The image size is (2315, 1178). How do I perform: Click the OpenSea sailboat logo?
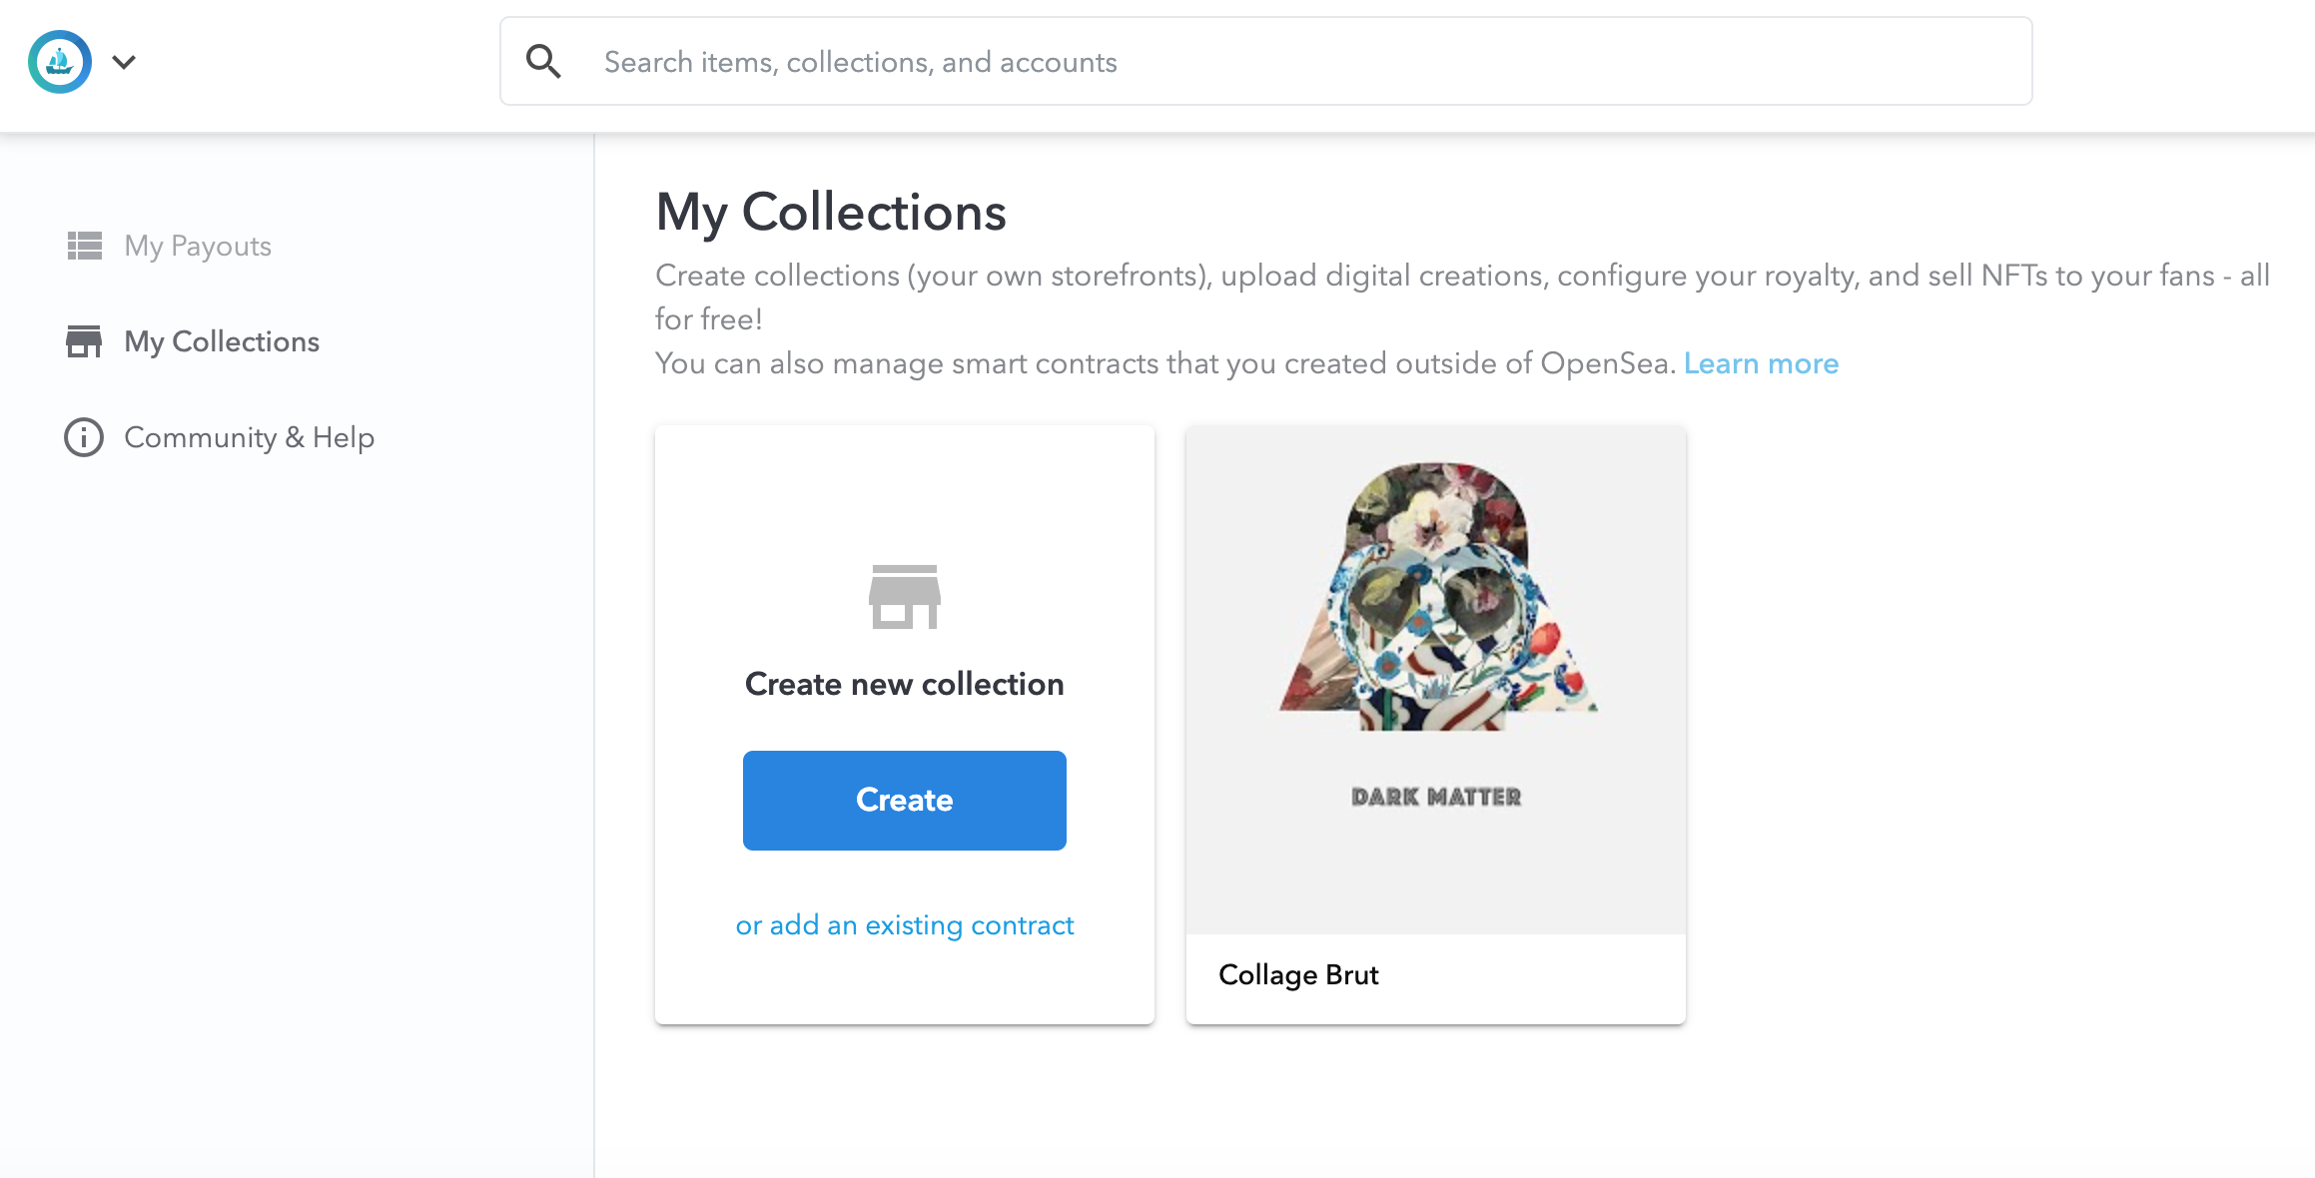click(x=60, y=62)
